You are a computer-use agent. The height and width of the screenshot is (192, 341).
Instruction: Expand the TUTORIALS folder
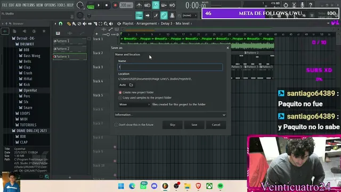(x=26, y=125)
